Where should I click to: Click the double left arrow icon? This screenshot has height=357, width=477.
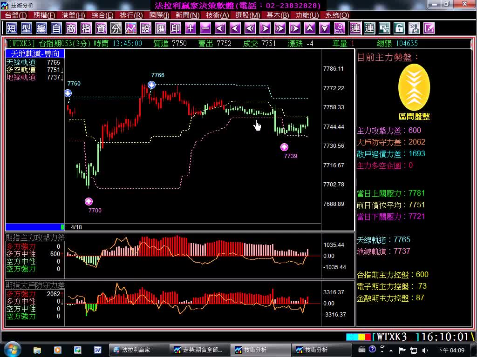250,28
